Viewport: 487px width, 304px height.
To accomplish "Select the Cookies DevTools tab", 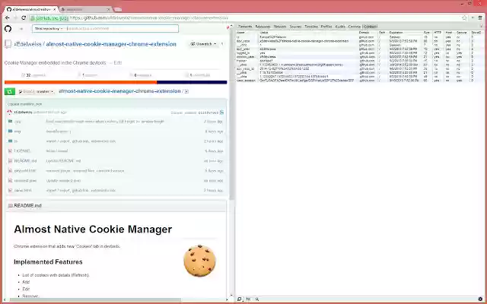I will tap(370, 27).
